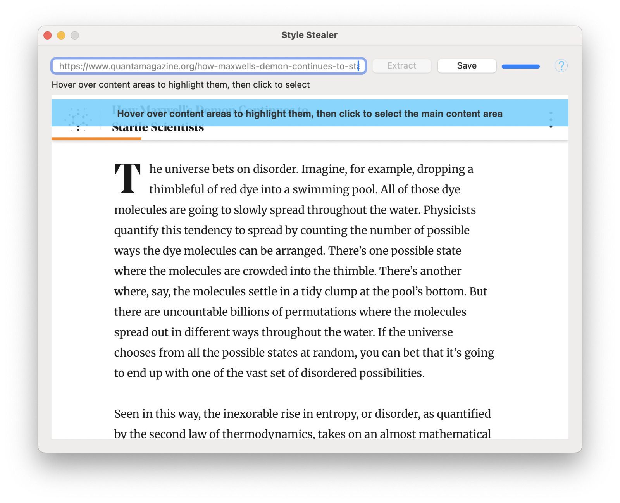Click the orange reading progress bar
620x503 pixels.
[96, 138]
